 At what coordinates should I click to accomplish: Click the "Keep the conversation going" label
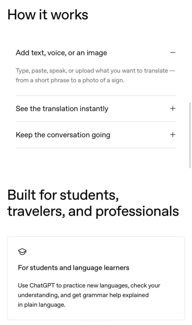coord(63,135)
